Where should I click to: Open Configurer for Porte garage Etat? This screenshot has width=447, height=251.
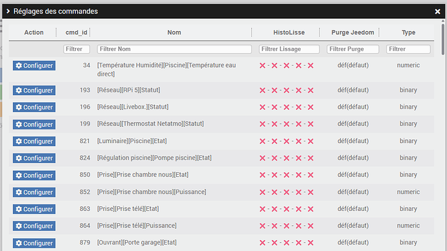pyautogui.click(x=34, y=243)
